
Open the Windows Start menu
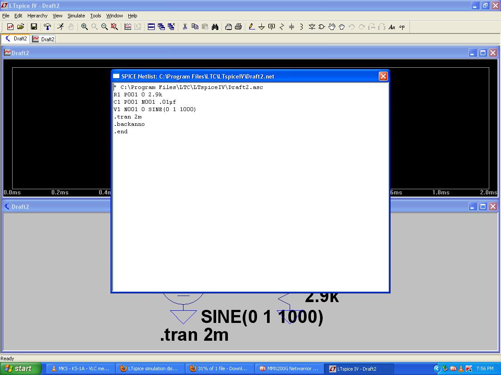(21, 368)
